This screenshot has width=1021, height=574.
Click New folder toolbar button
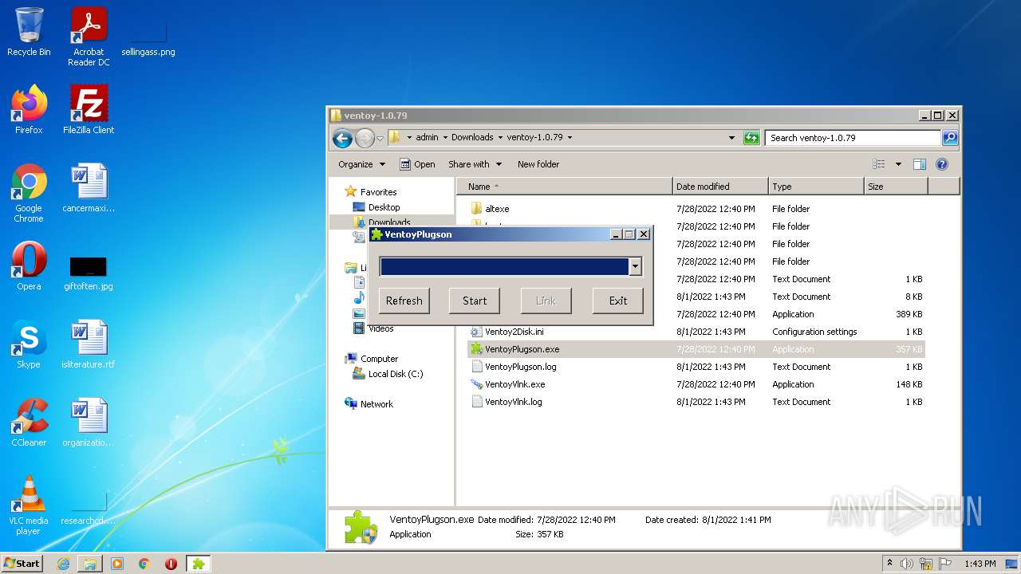click(x=538, y=164)
